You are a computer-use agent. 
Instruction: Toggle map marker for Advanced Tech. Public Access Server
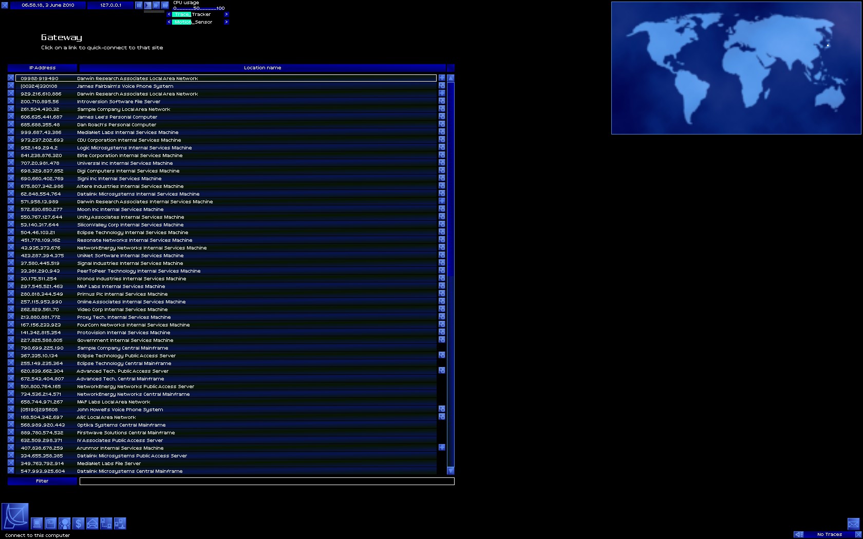click(x=442, y=371)
